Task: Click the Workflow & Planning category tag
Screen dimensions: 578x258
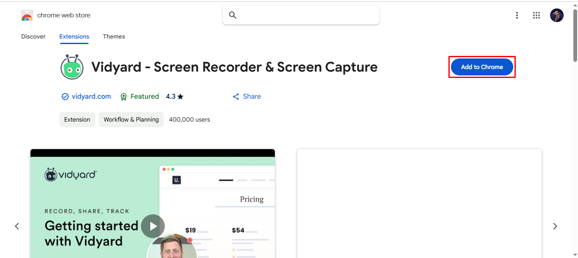Action: click(x=131, y=119)
